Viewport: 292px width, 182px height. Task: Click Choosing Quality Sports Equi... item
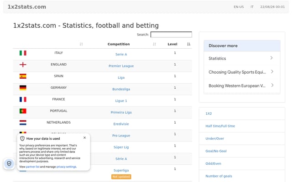tap(242, 72)
